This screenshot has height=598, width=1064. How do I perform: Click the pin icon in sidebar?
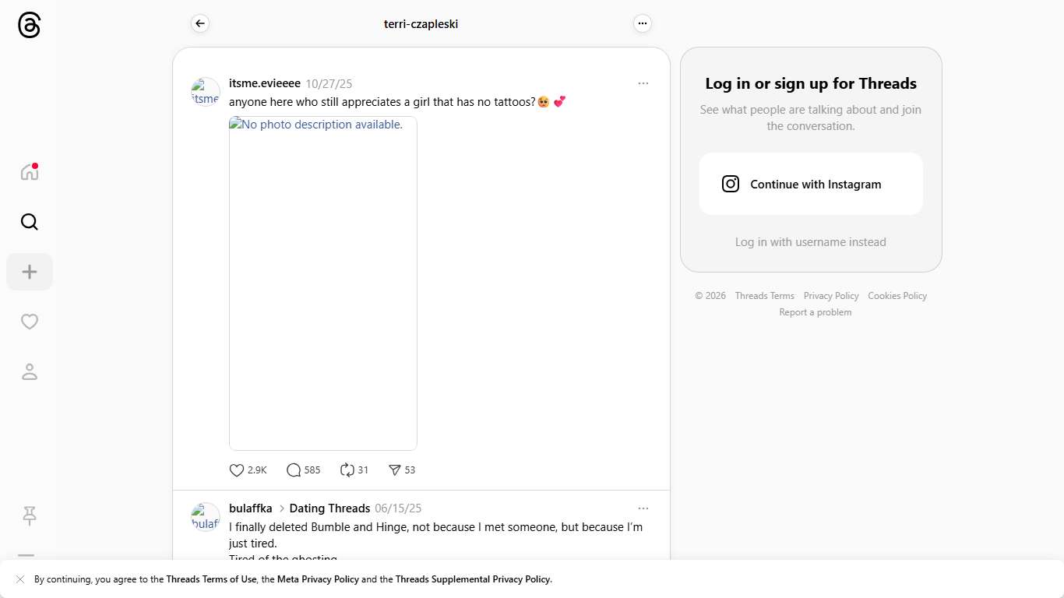pos(30,515)
